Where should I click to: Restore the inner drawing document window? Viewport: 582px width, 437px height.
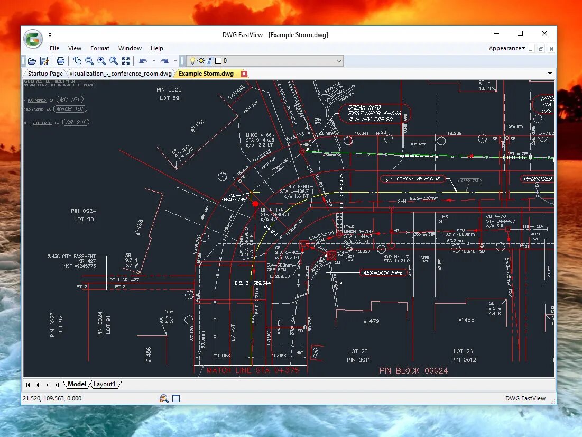541,49
